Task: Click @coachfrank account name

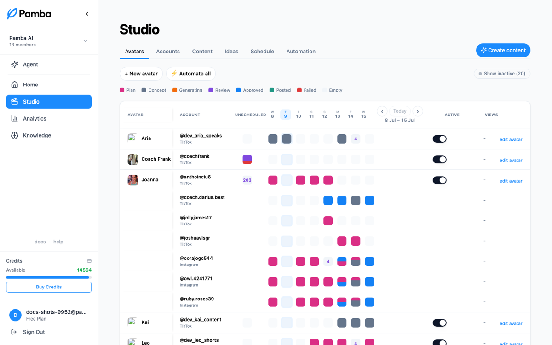Action: click(x=195, y=156)
